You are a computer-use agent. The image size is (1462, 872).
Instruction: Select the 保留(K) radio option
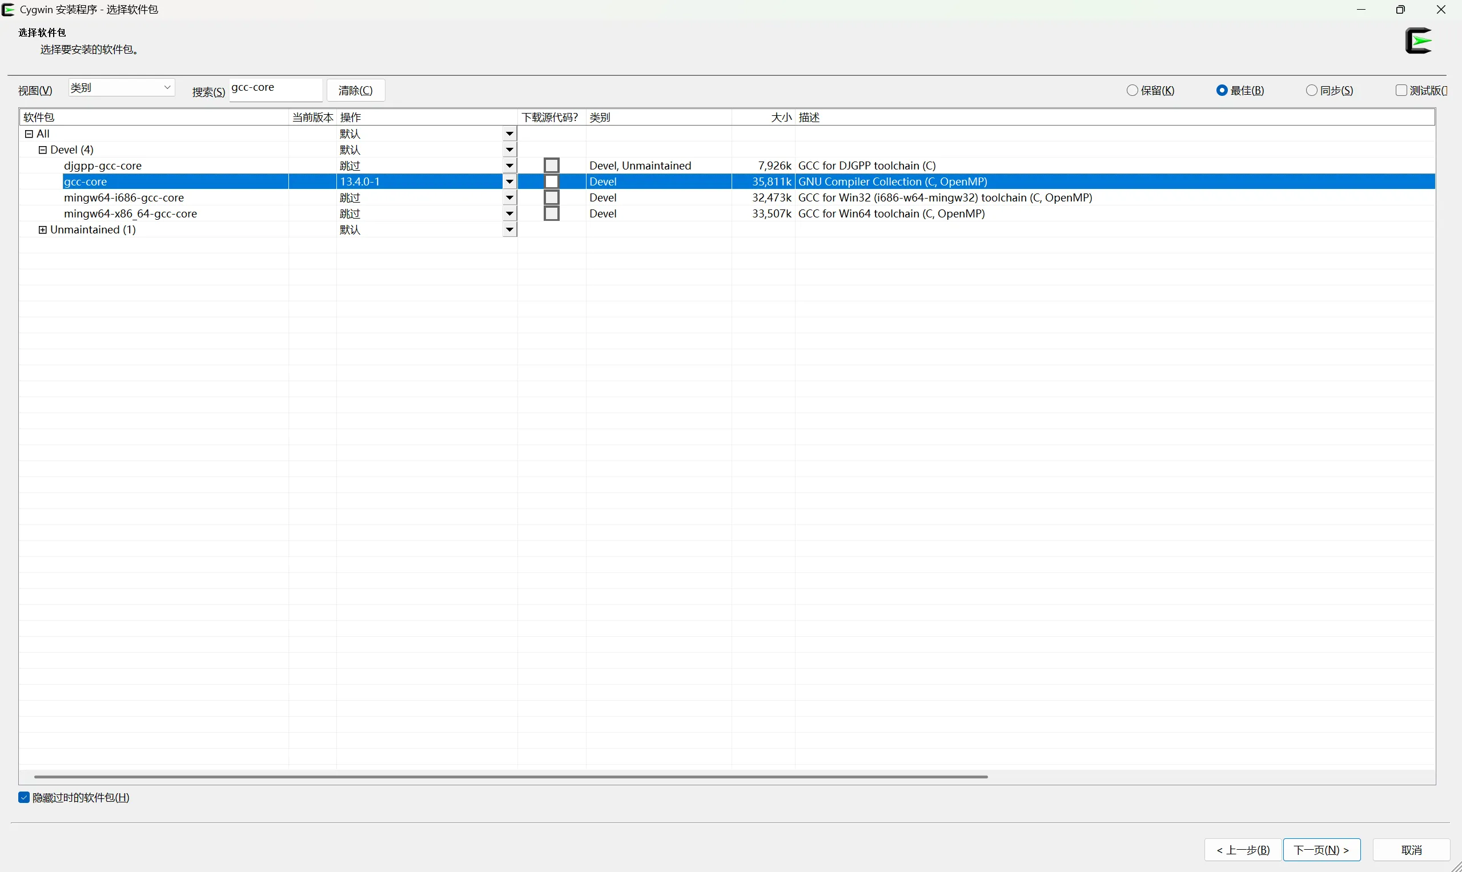[x=1132, y=91]
